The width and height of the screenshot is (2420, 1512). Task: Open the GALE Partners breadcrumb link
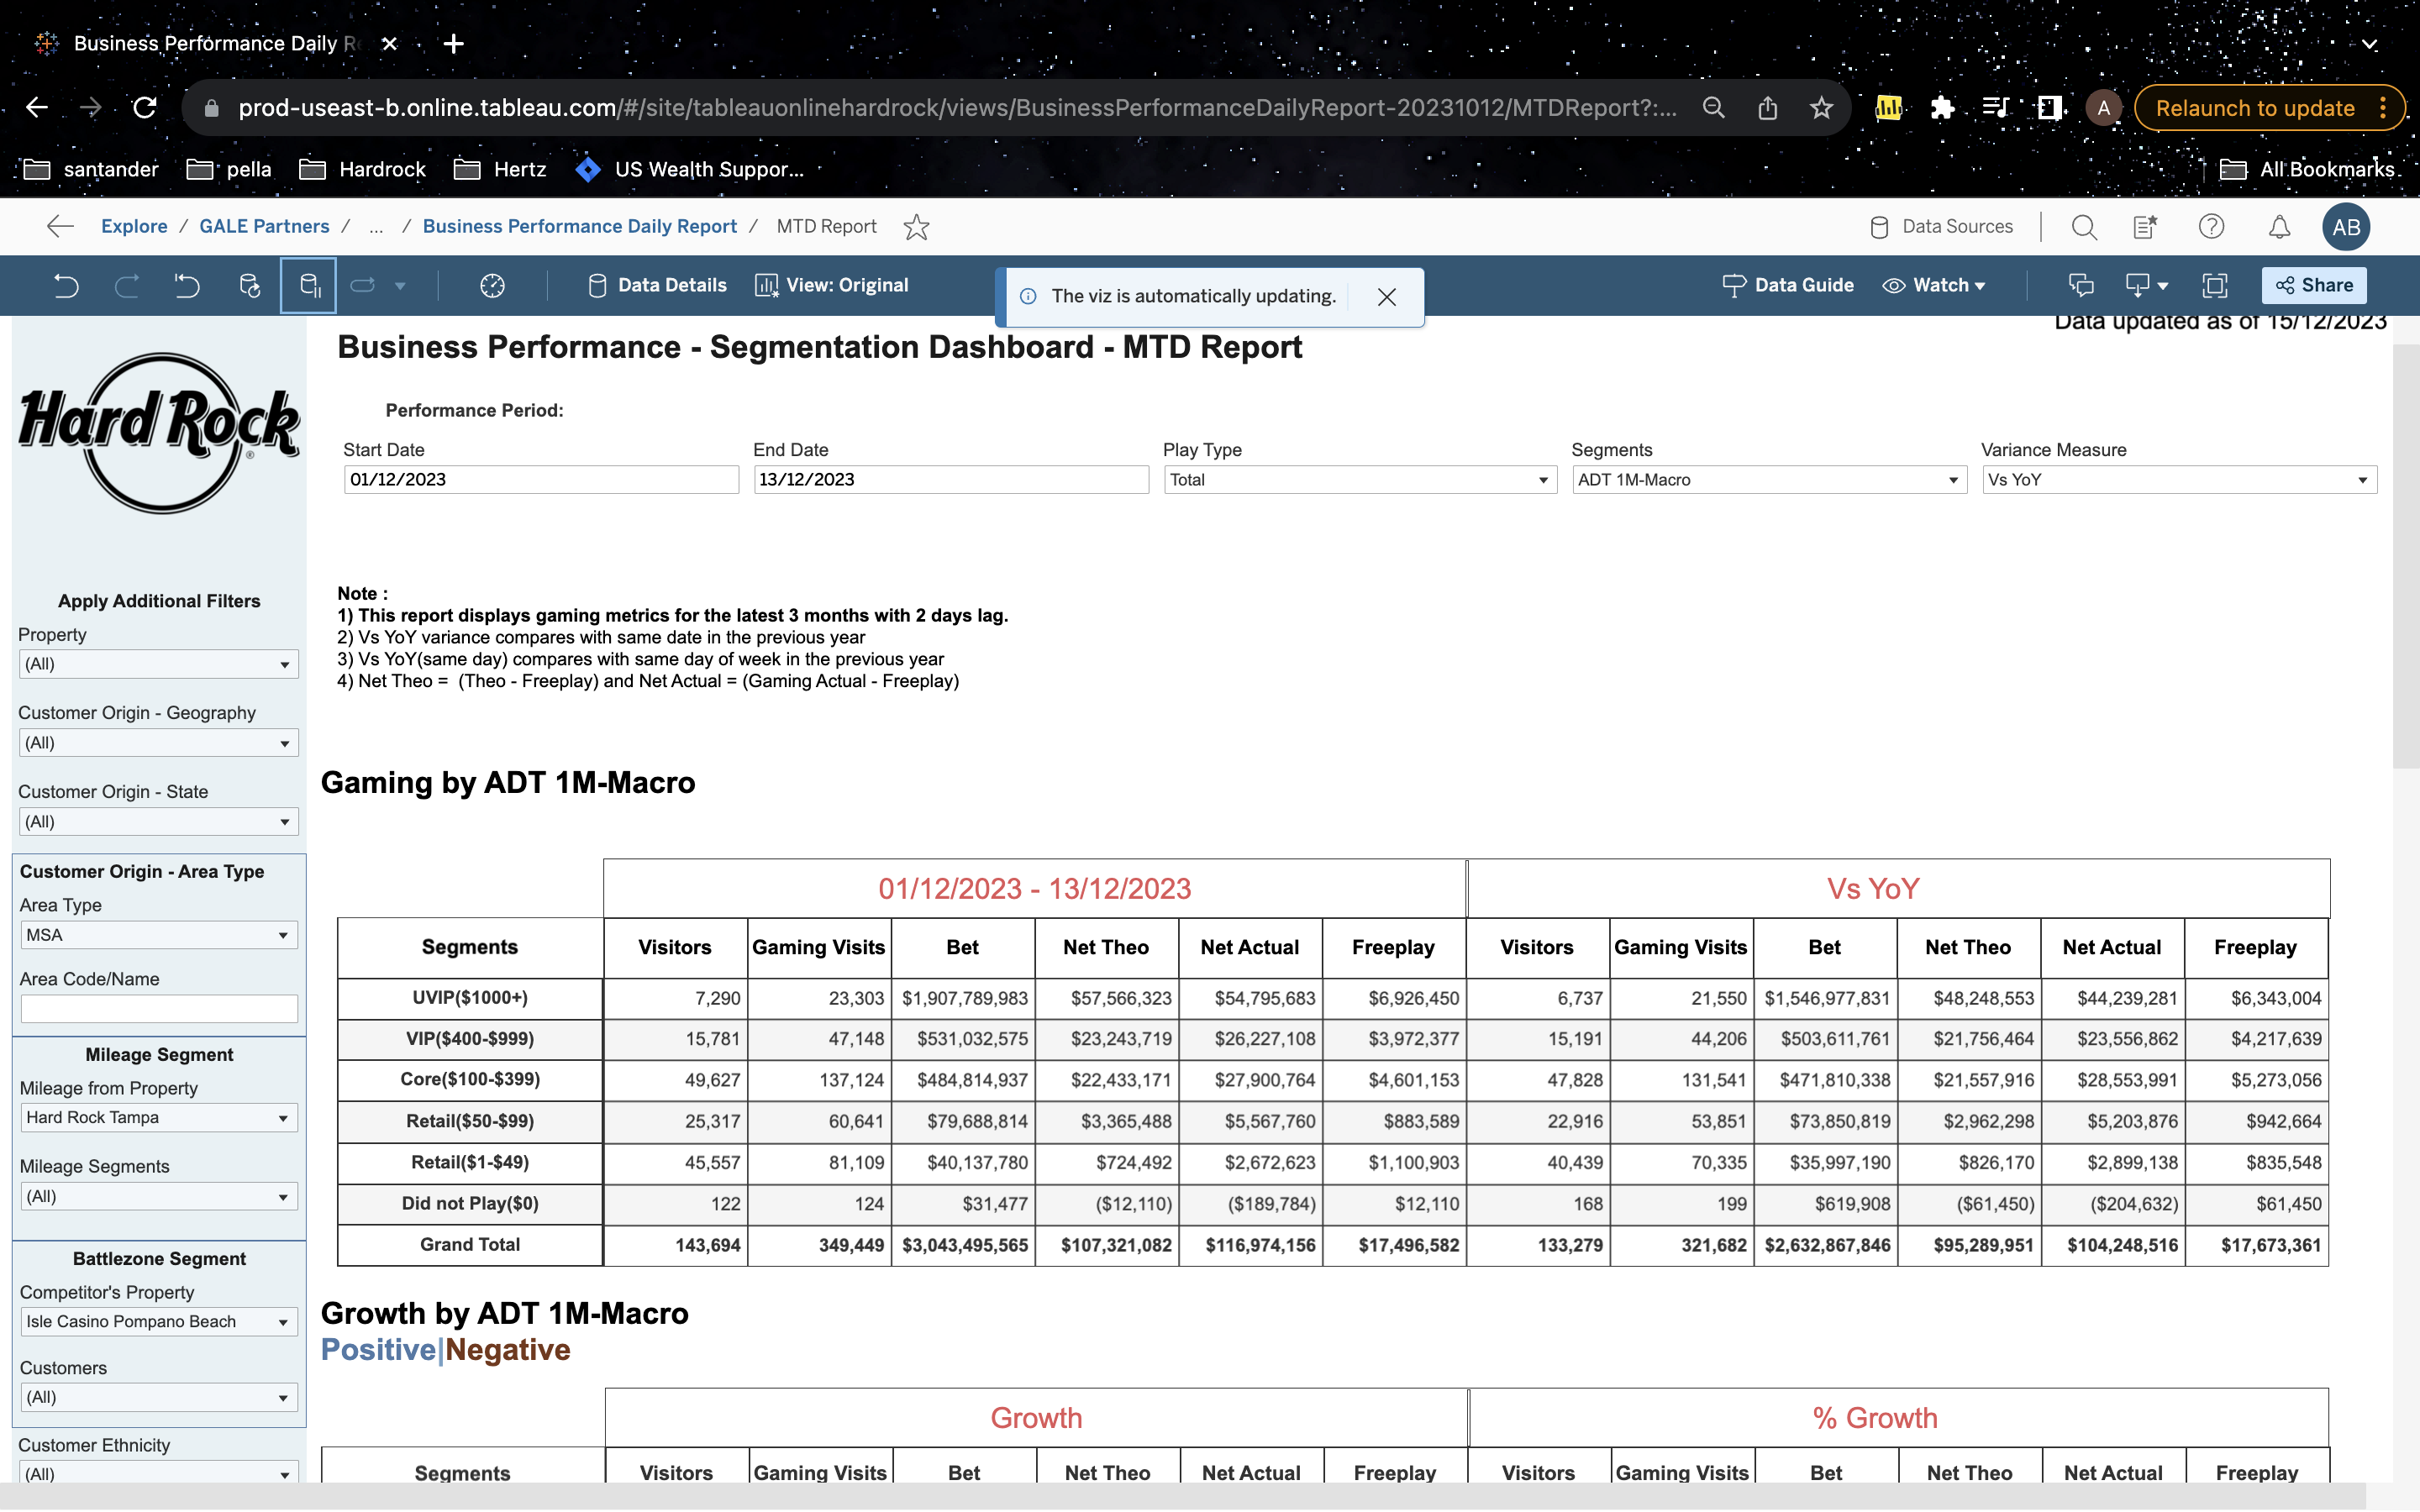point(264,227)
